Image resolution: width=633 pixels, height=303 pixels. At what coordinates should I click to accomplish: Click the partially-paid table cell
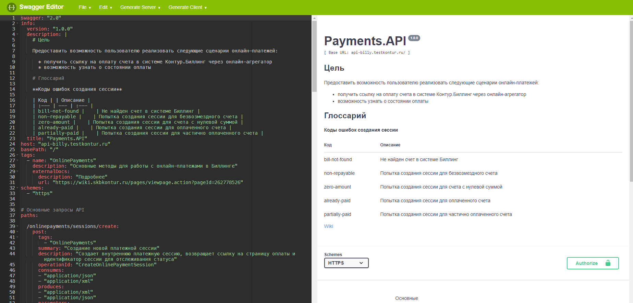pyautogui.click(x=338, y=214)
